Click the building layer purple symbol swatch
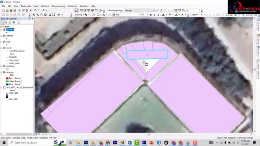The height and width of the screenshot is (146, 260). (x=7, y=69)
